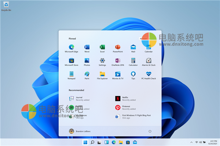The image size is (220, 146).
Task: Launch Word from the pinned apps
Action: (x=87, y=48)
